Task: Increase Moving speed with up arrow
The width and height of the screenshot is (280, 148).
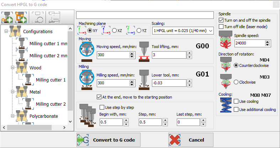Action: pos(132,53)
